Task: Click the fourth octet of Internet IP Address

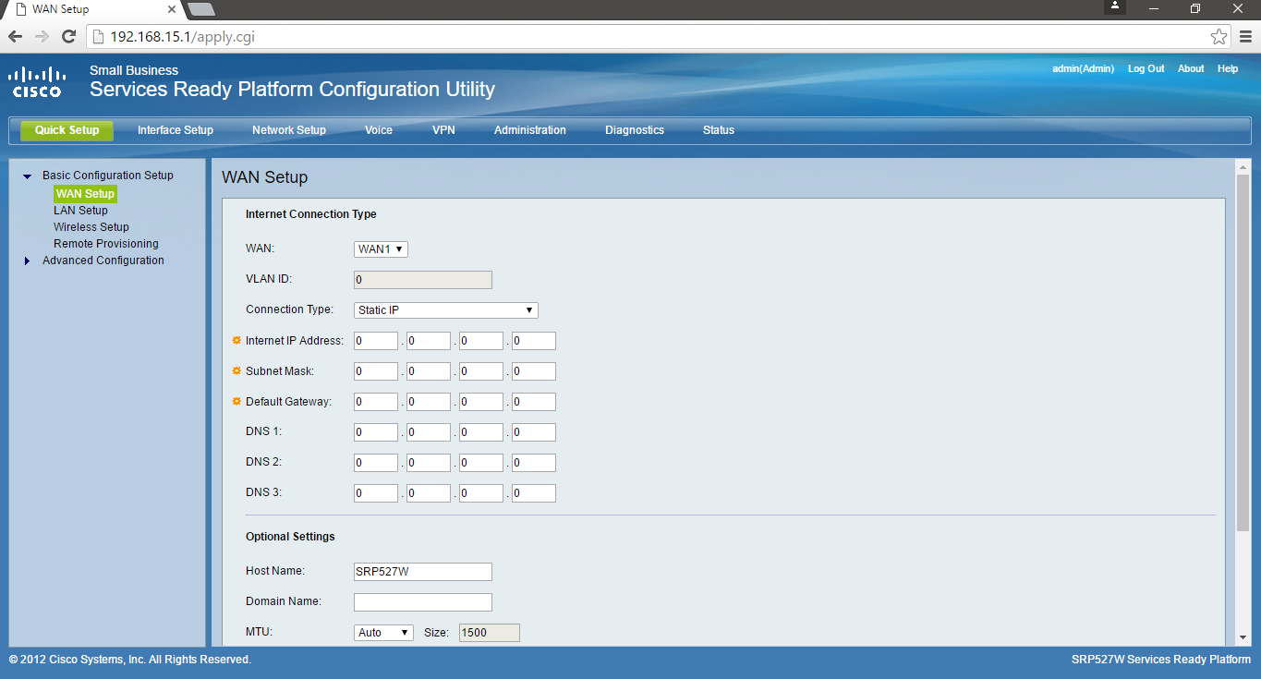Action: (x=534, y=341)
